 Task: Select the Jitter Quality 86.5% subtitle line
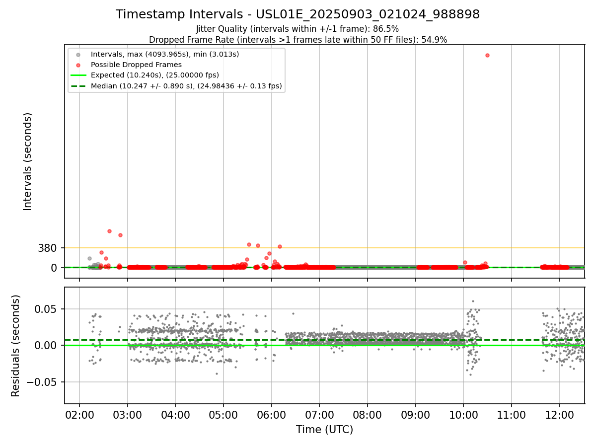click(x=298, y=29)
